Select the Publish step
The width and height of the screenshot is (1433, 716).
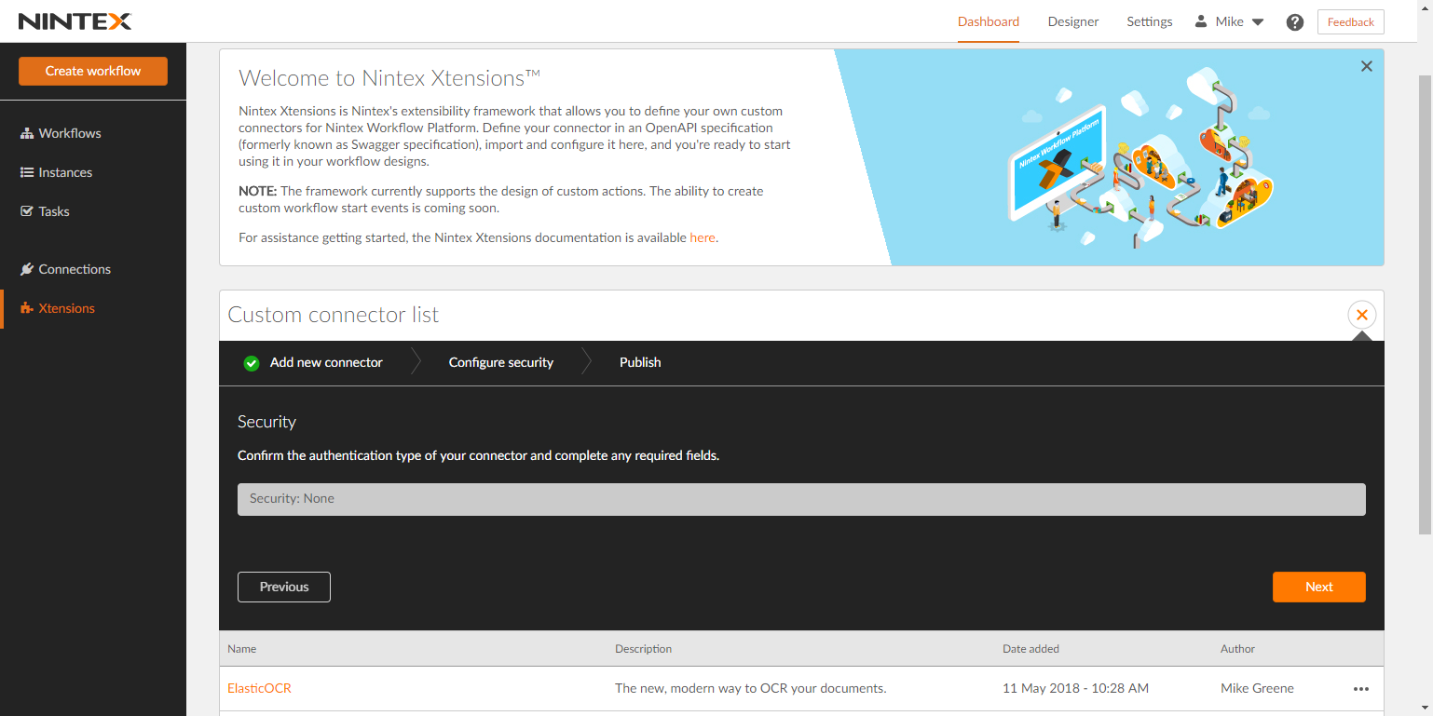pos(640,362)
